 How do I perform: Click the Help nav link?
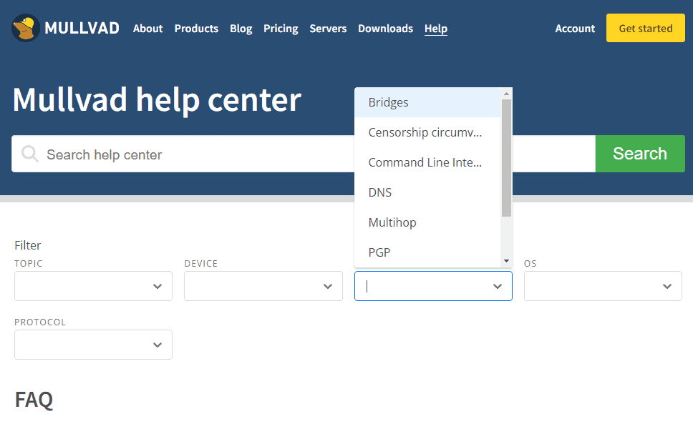pos(436,29)
